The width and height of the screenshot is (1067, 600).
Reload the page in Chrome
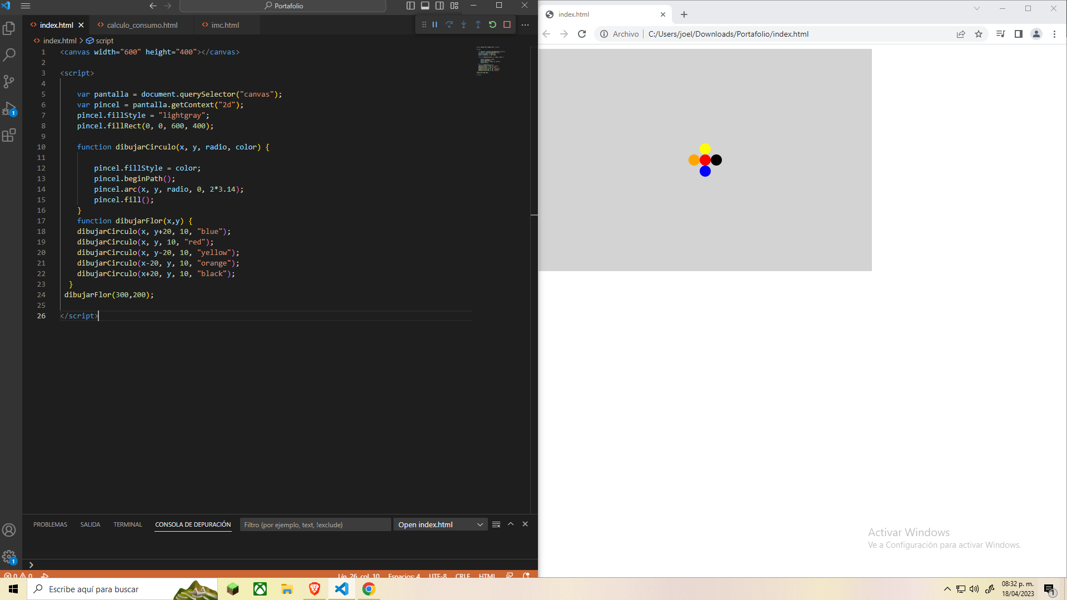[x=582, y=34]
